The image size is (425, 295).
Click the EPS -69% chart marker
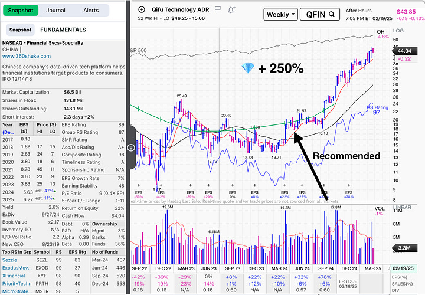[x=139, y=195]
